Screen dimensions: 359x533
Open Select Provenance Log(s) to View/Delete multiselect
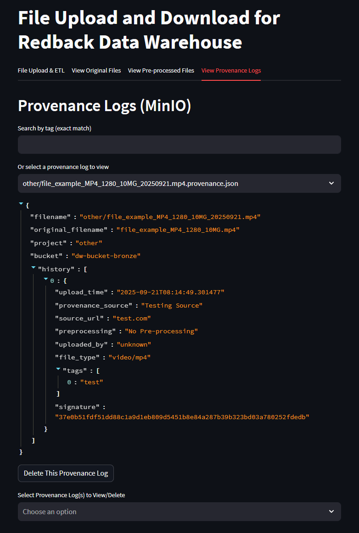point(179,511)
